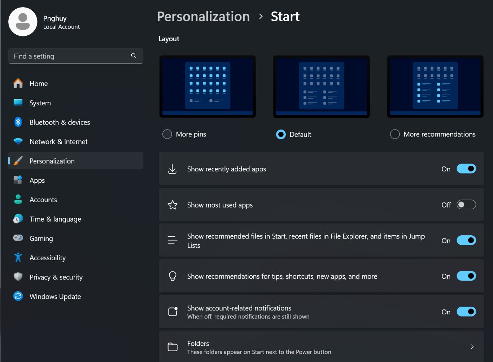Click the Find a setting search box
The width and height of the screenshot is (493, 362).
coord(70,56)
